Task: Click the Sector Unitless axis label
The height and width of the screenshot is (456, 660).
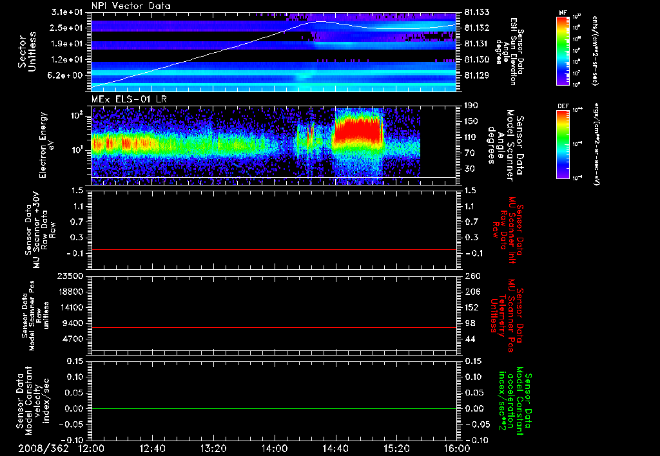Action: pyautogui.click(x=26, y=52)
